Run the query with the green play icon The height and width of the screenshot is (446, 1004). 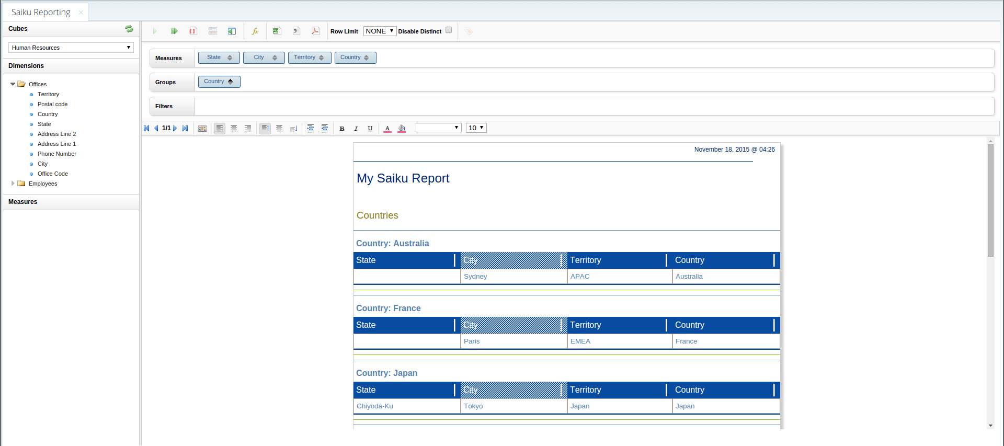[155, 31]
